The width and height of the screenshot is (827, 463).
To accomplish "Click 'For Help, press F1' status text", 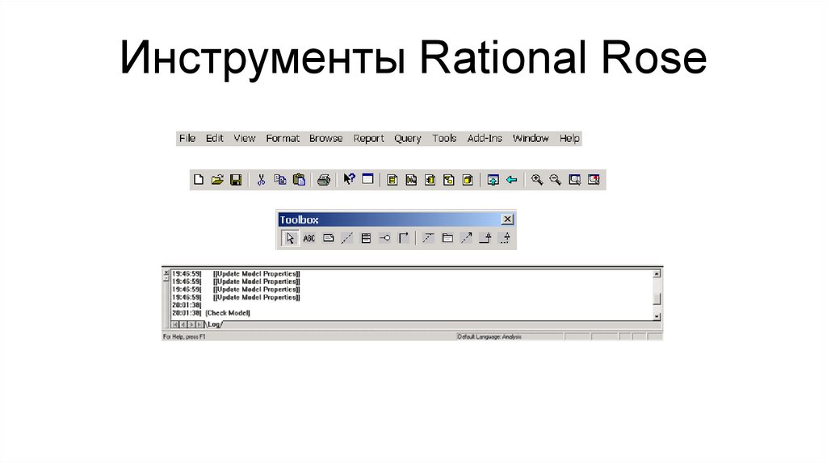I will (x=184, y=336).
